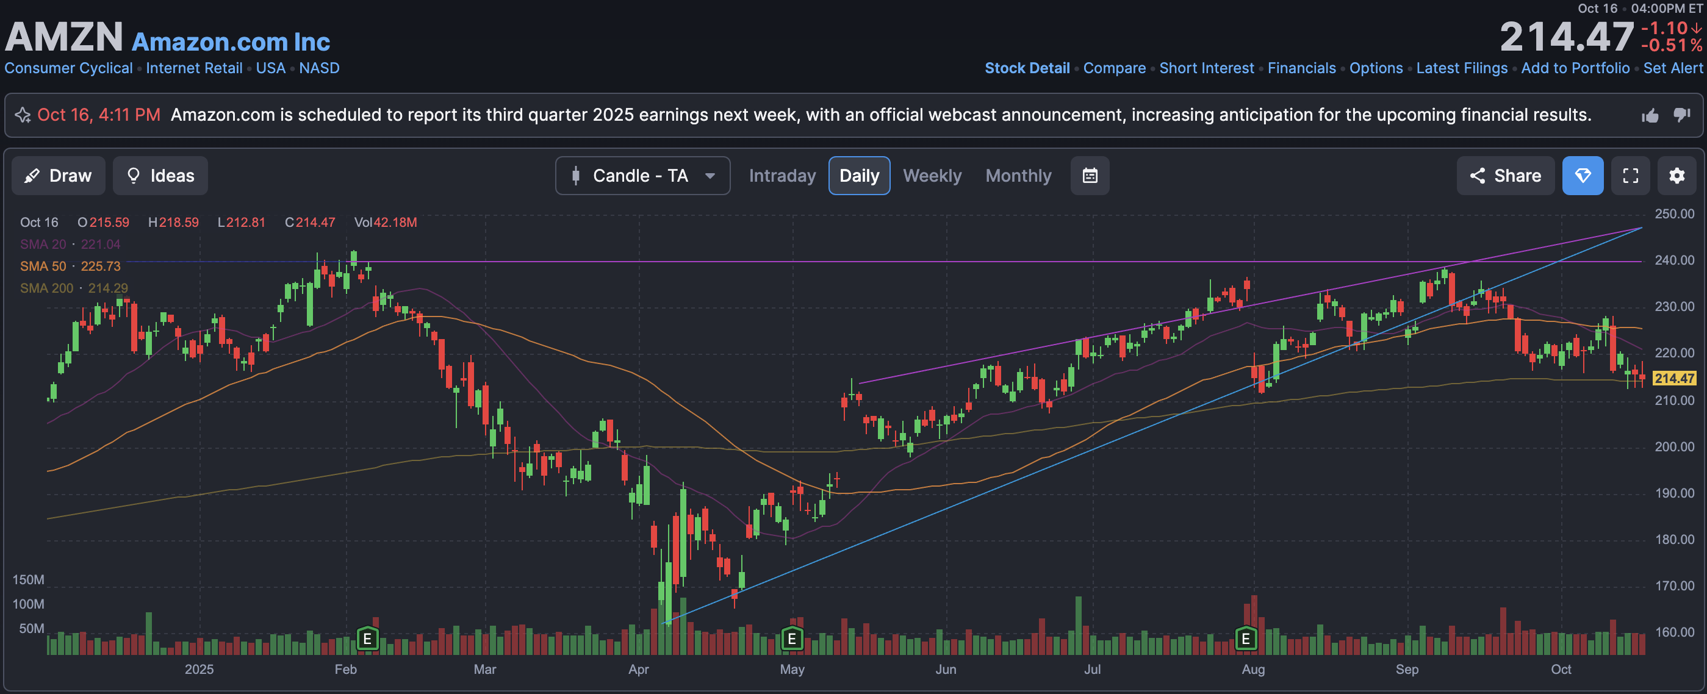This screenshot has width=1707, height=694.
Task: Open the Draw tools button
Action: click(x=59, y=176)
